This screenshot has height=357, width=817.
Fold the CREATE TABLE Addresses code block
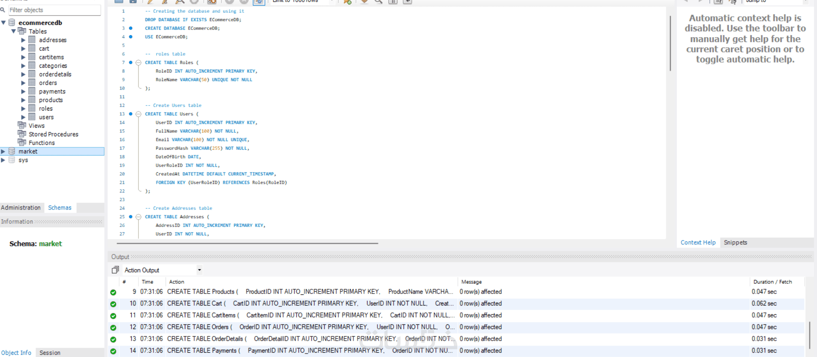139,217
